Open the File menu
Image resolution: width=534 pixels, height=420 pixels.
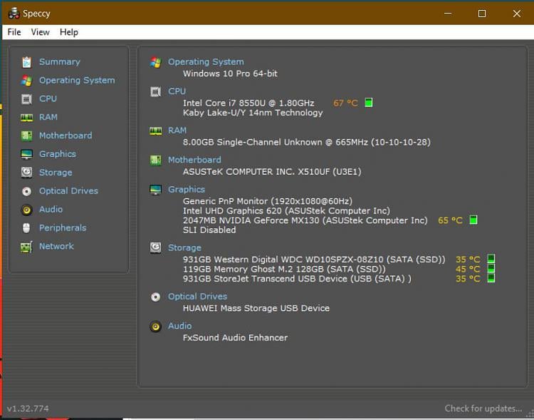(14, 32)
